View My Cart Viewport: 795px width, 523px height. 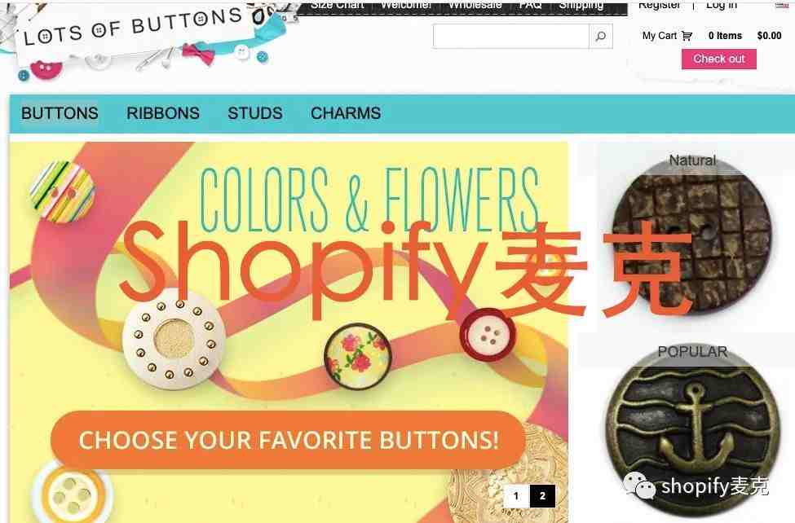(x=659, y=36)
